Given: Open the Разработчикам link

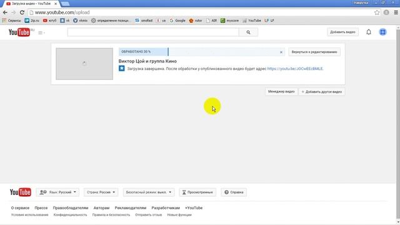Looking at the screenshot, I should pos(166,208).
